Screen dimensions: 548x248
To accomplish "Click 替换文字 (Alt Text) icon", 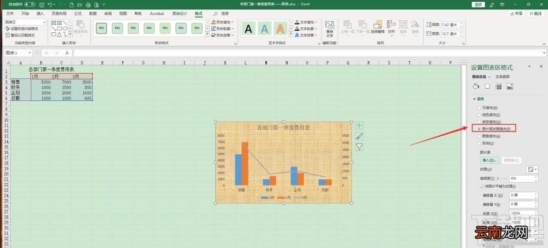I will click(x=329, y=29).
